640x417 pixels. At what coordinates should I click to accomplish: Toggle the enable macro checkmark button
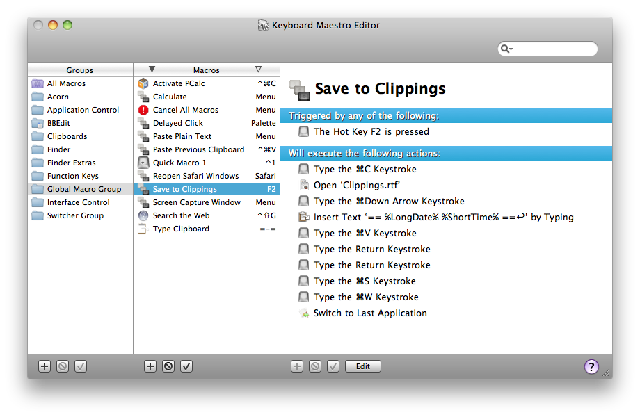point(186,366)
